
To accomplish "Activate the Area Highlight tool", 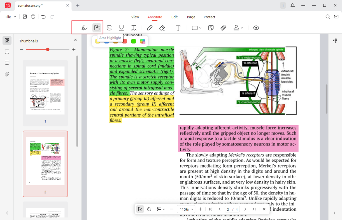I will click(97, 28).
